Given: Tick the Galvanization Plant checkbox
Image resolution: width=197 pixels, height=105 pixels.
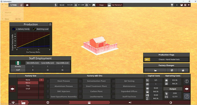Looking at the screenshot, I should (81, 81).
